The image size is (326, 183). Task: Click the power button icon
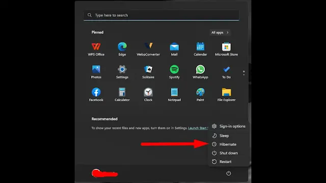coord(229,173)
